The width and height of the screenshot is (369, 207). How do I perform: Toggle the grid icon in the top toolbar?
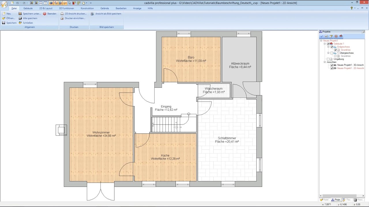pyautogui.click(x=51, y=3)
